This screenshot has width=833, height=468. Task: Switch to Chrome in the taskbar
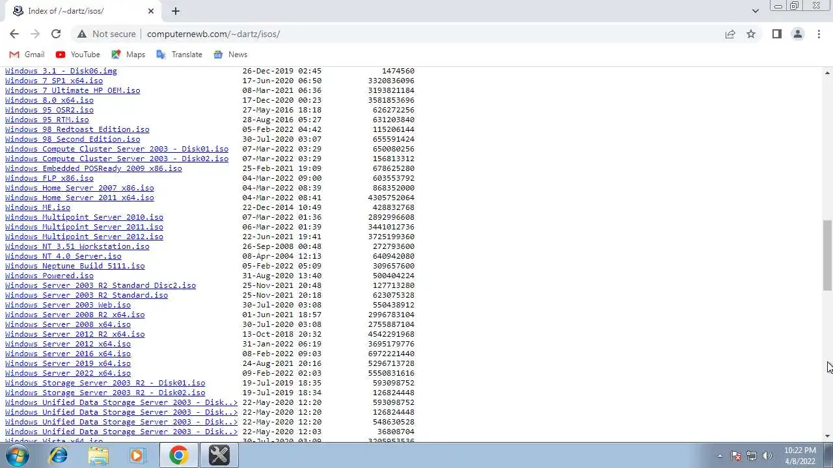178,456
